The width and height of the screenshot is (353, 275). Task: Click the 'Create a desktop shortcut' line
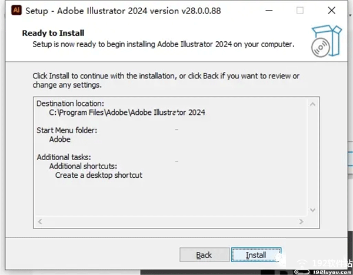[99, 175]
